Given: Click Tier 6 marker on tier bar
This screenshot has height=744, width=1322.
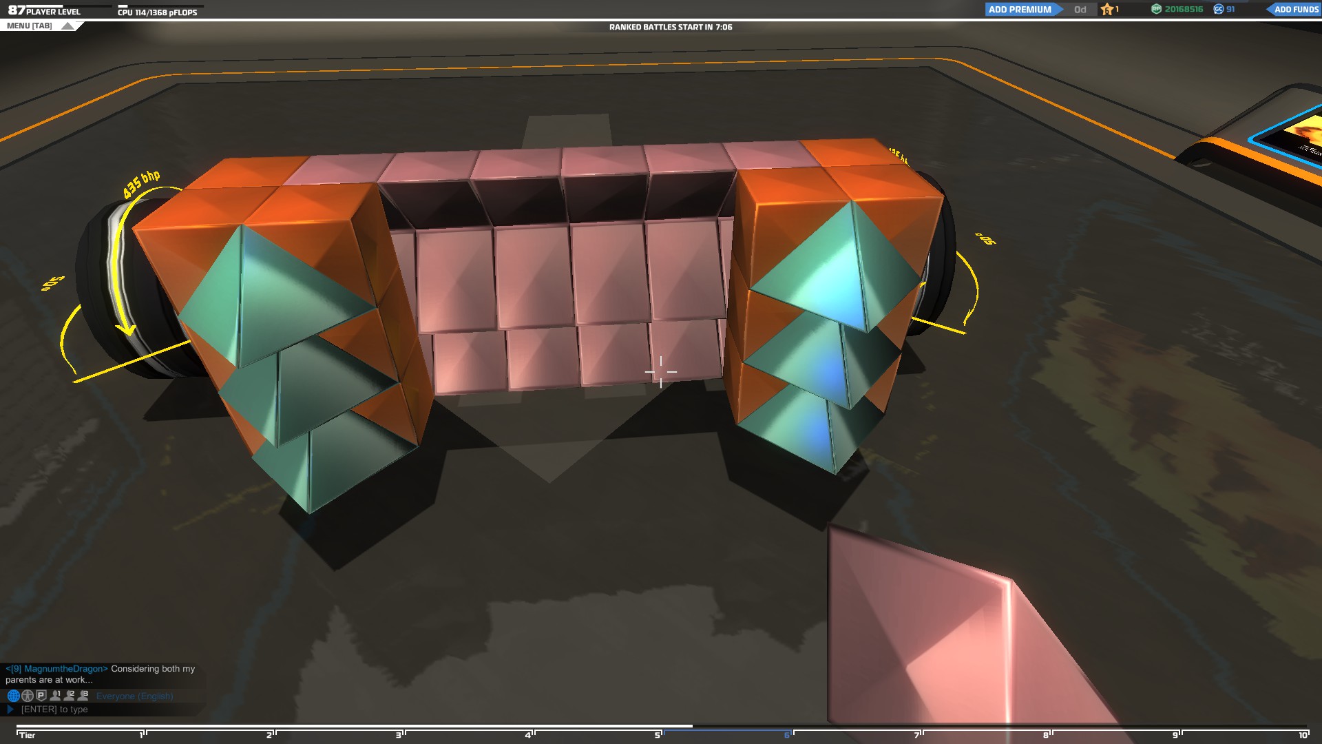Looking at the screenshot, I should (787, 735).
